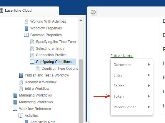Image resolution: width=165 pixels, height=123 pixels.
Task: Click the Managing Workflows book icon
Action: click(15, 95)
